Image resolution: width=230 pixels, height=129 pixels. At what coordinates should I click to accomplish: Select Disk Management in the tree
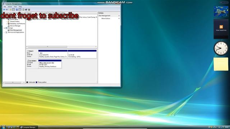tap(16, 30)
